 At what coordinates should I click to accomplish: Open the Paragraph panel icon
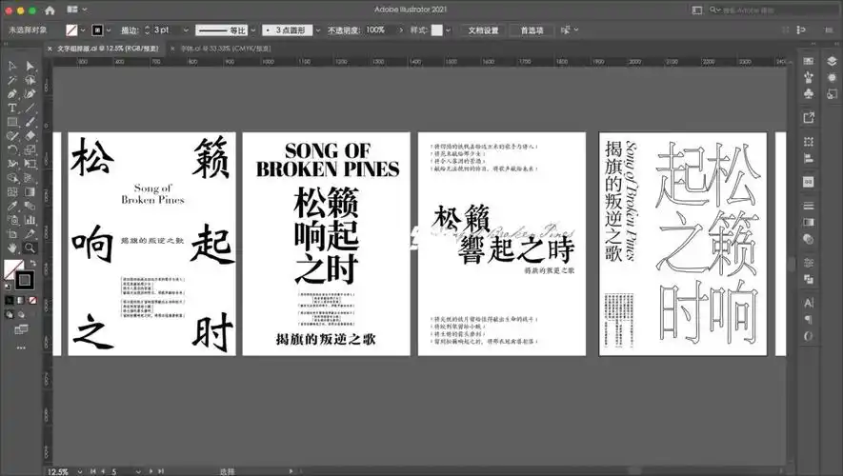809,320
